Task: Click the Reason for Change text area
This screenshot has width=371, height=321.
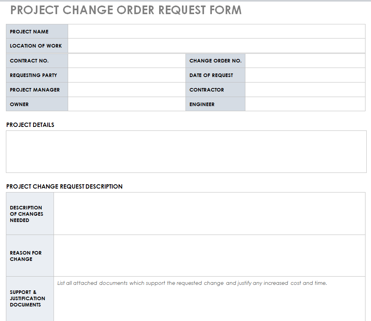Action: point(209,256)
